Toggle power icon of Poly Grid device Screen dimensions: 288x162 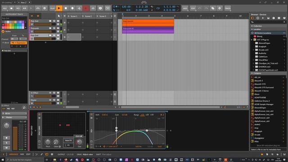(39, 114)
